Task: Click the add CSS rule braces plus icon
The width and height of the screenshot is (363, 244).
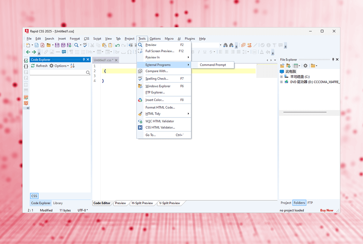Action: 26,61
